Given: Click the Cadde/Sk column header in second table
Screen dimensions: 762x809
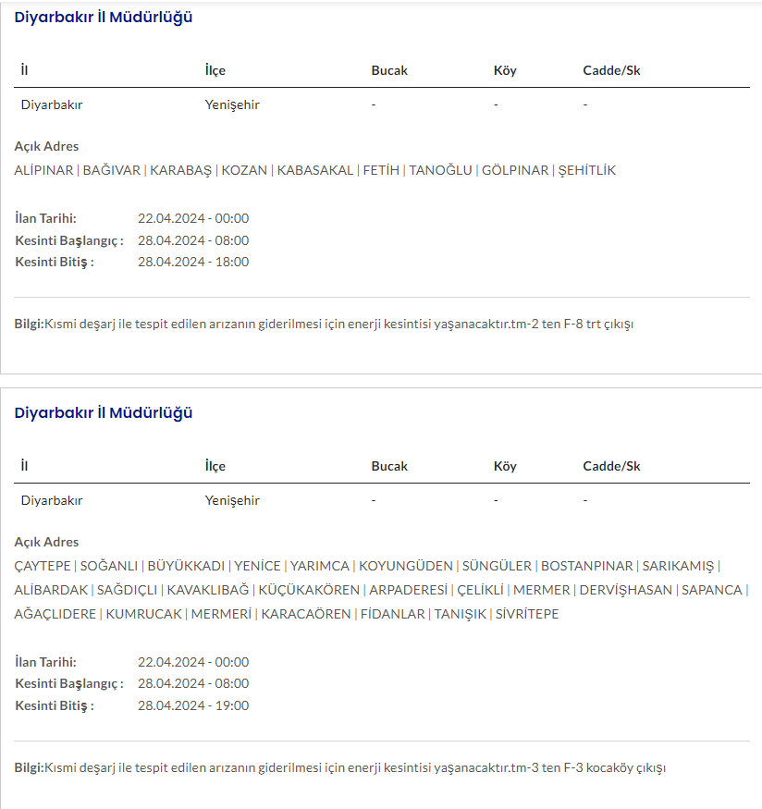Looking at the screenshot, I should tap(611, 466).
